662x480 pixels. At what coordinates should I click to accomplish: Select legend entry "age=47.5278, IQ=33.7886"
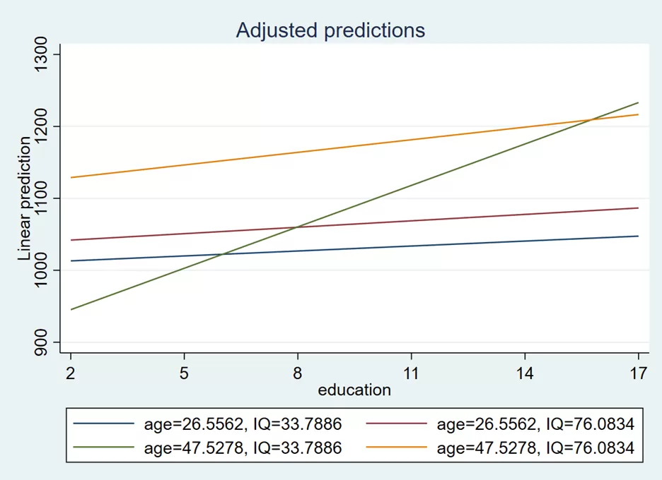coord(242,447)
